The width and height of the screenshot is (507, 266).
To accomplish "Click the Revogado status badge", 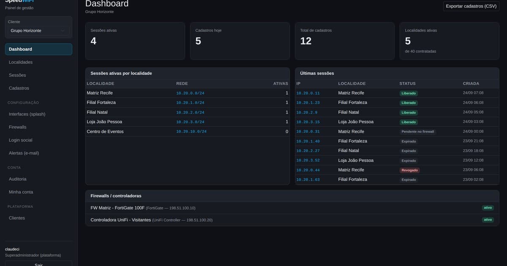I will [x=410, y=170].
